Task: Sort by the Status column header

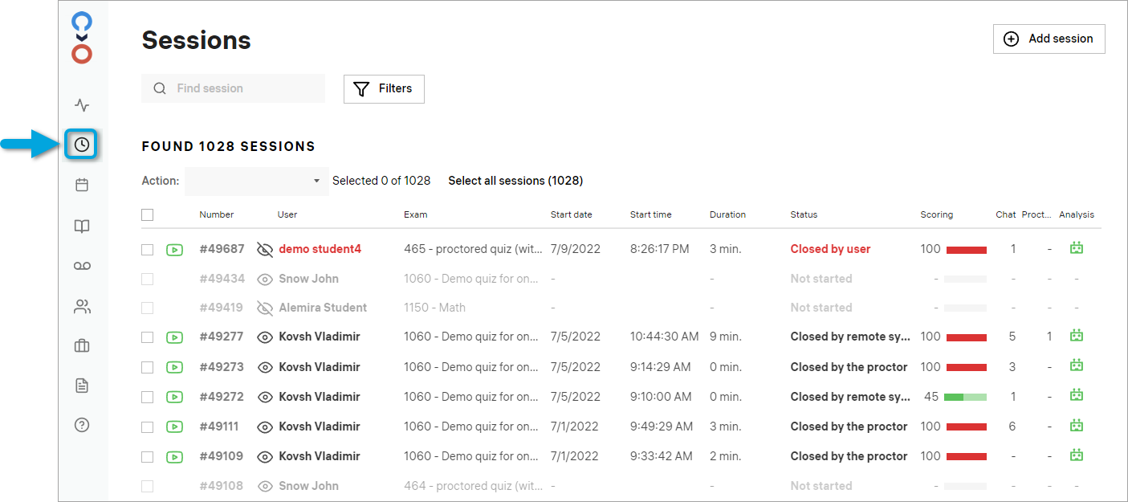Action: pyautogui.click(x=804, y=214)
